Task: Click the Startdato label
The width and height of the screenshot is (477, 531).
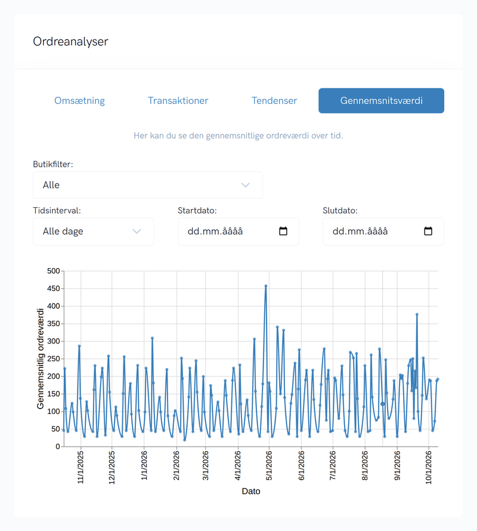Action: click(197, 210)
